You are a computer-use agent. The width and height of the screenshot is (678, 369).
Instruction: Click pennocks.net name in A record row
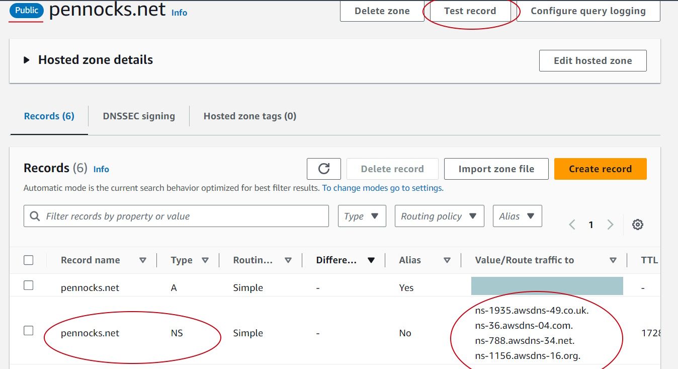point(90,288)
